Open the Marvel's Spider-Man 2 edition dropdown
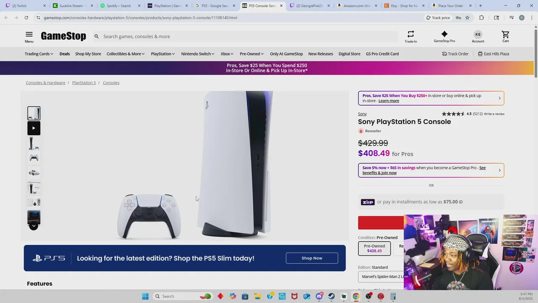 tap(381, 276)
